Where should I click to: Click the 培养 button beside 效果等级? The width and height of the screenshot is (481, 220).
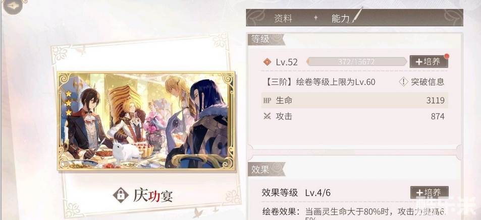429,192
